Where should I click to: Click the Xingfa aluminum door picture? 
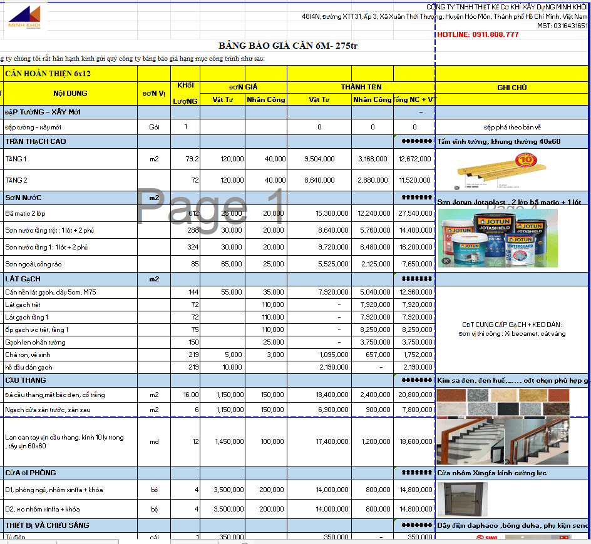click(463, 499)
